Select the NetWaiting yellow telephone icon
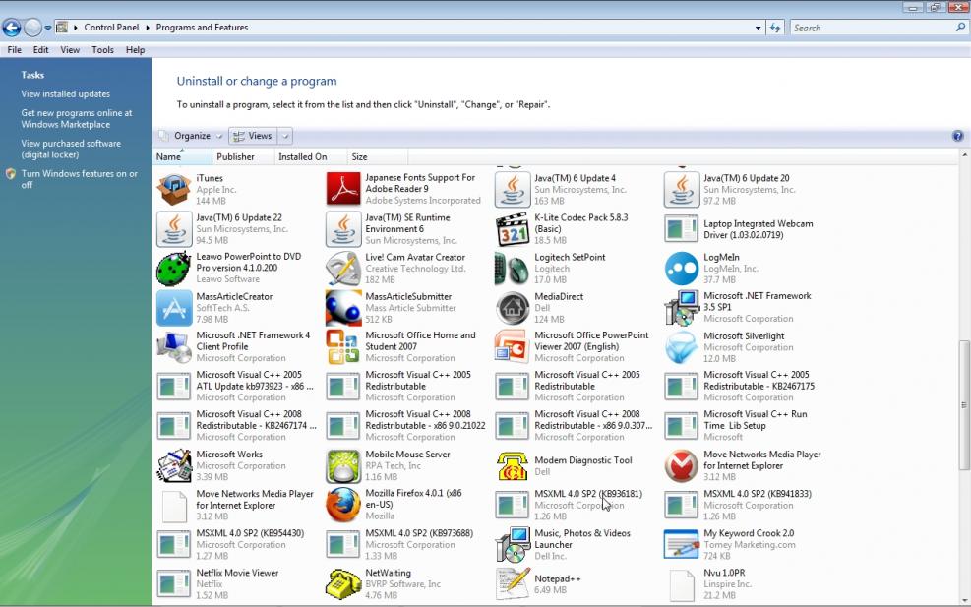 click(x=343, y=584)
